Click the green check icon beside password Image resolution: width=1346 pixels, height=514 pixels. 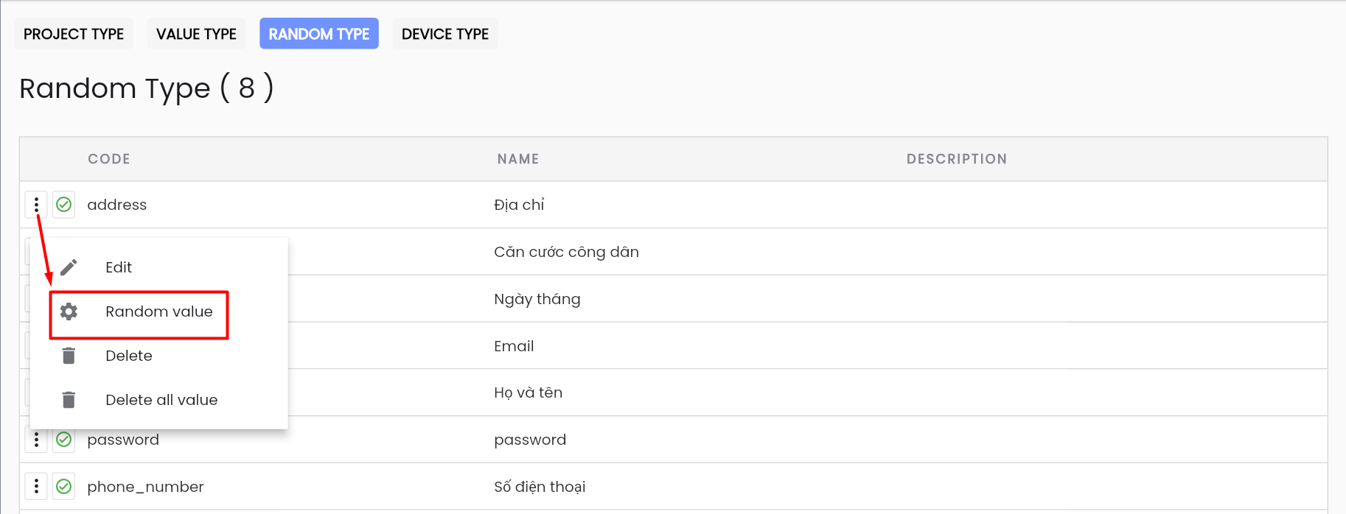pos(64,440)
